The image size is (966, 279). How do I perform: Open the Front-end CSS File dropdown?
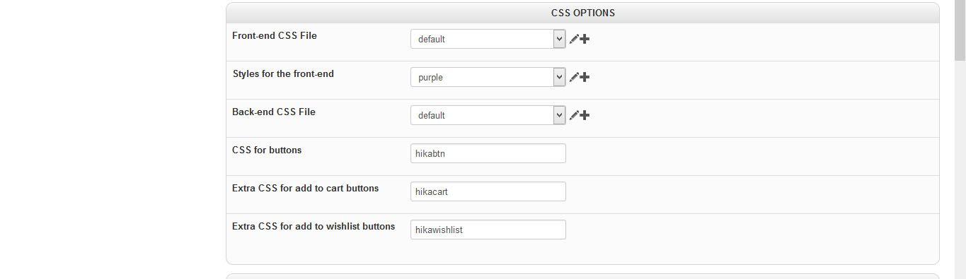click(x=488, y=39)
